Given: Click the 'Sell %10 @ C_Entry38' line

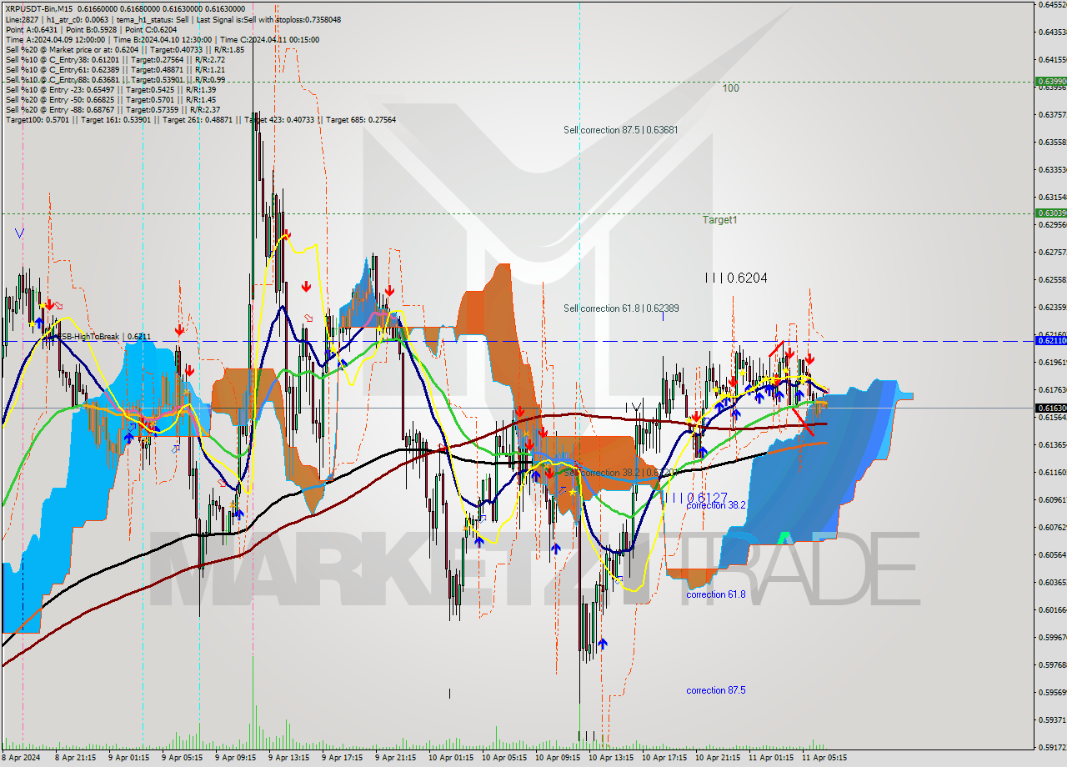Looking at the screenshot, I should coord(114,59).
